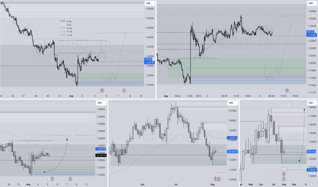Open the lightning event icon on the 1W chart
Screen dimensions: 318x187
pos(284,169)
